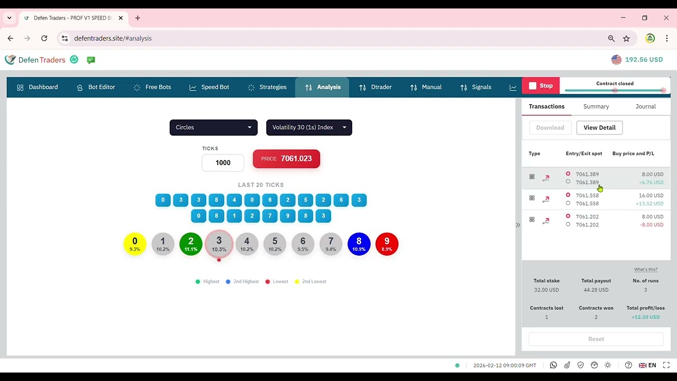
Task: Click the chart icon after Signals in navbar
Action: 513,87
